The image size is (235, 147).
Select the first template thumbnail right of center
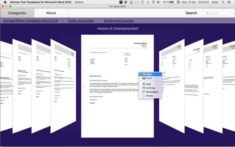point(172,86)
